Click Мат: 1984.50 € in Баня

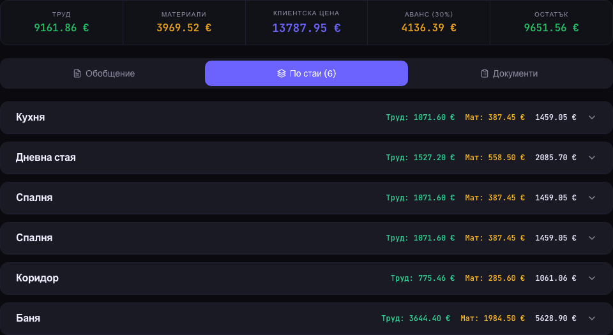[492, 318]
